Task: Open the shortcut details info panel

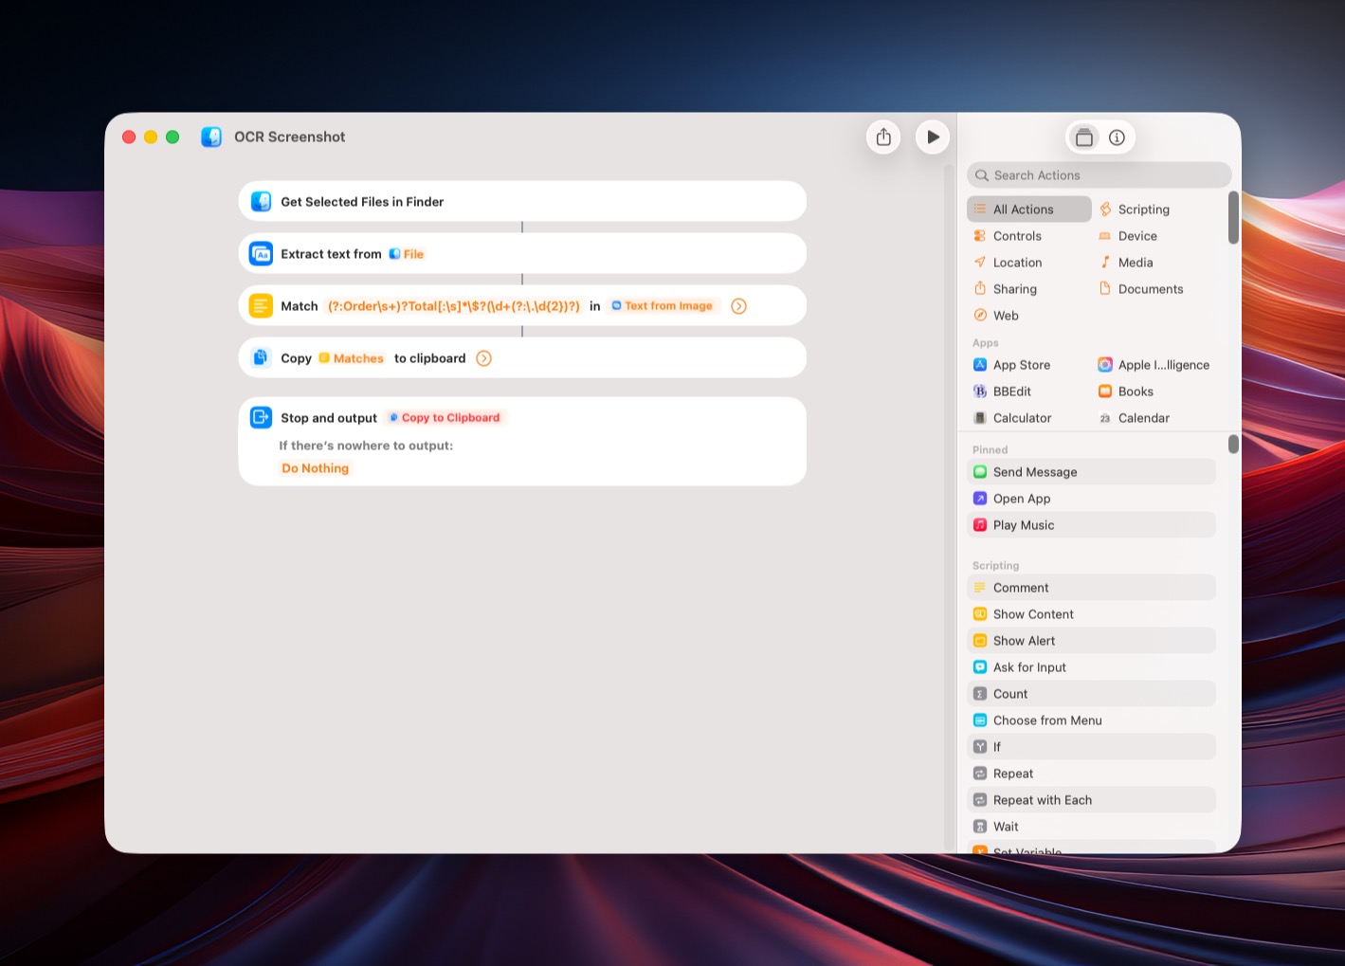Action: click(1117, 137)
